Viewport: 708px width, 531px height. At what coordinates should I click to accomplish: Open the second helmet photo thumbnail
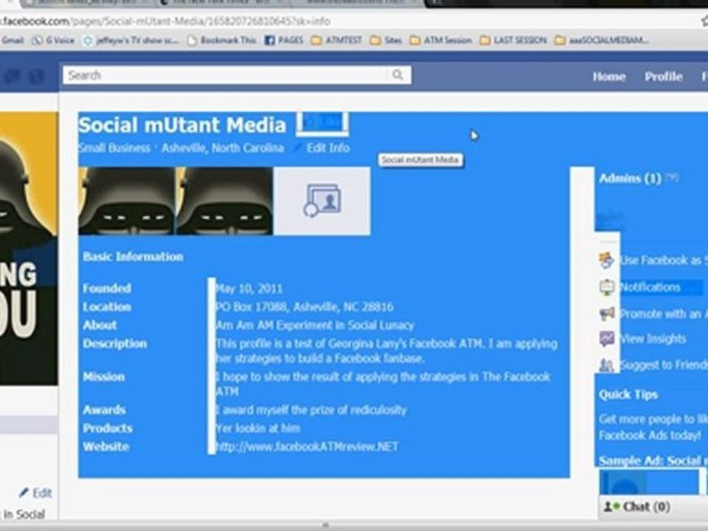(x=225, y=201)
